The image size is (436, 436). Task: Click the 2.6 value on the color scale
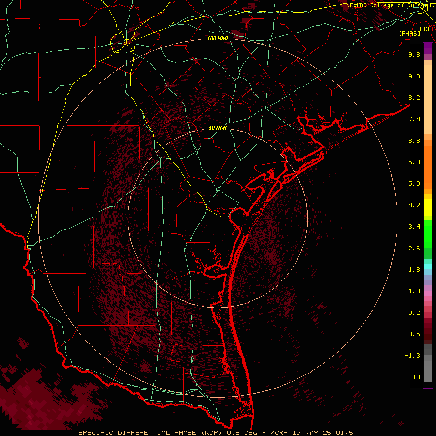414,249
